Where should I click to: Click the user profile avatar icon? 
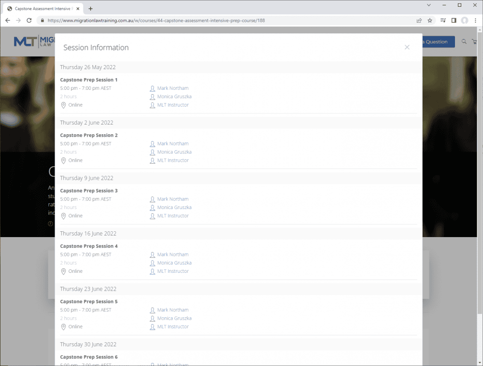tap(465, 21)
